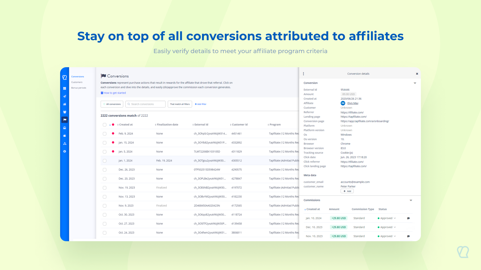Open Customers in the submenu
Viewport: 481px width, 270px height.
point(77,82)
